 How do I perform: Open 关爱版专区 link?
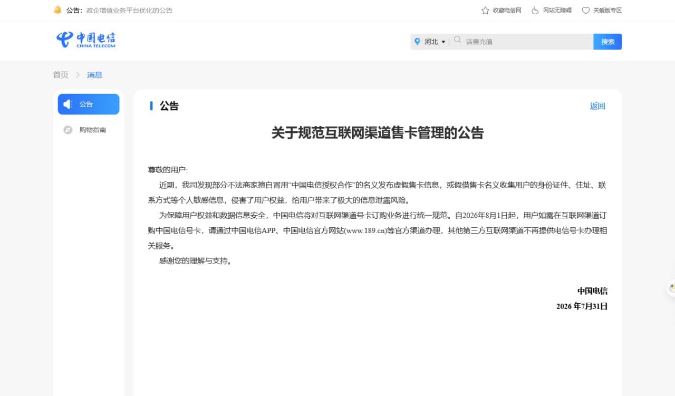pos(607,11)
